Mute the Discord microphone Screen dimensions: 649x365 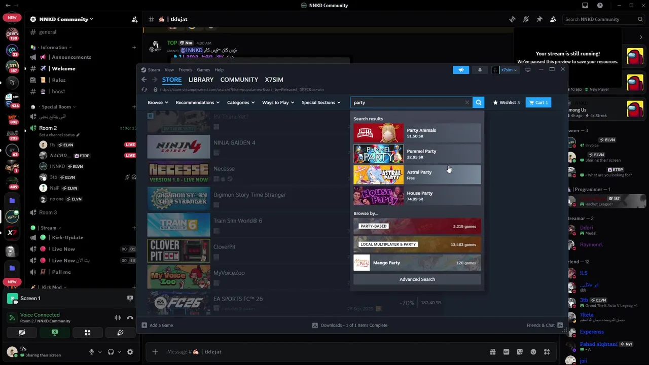(x=92, y=352)
